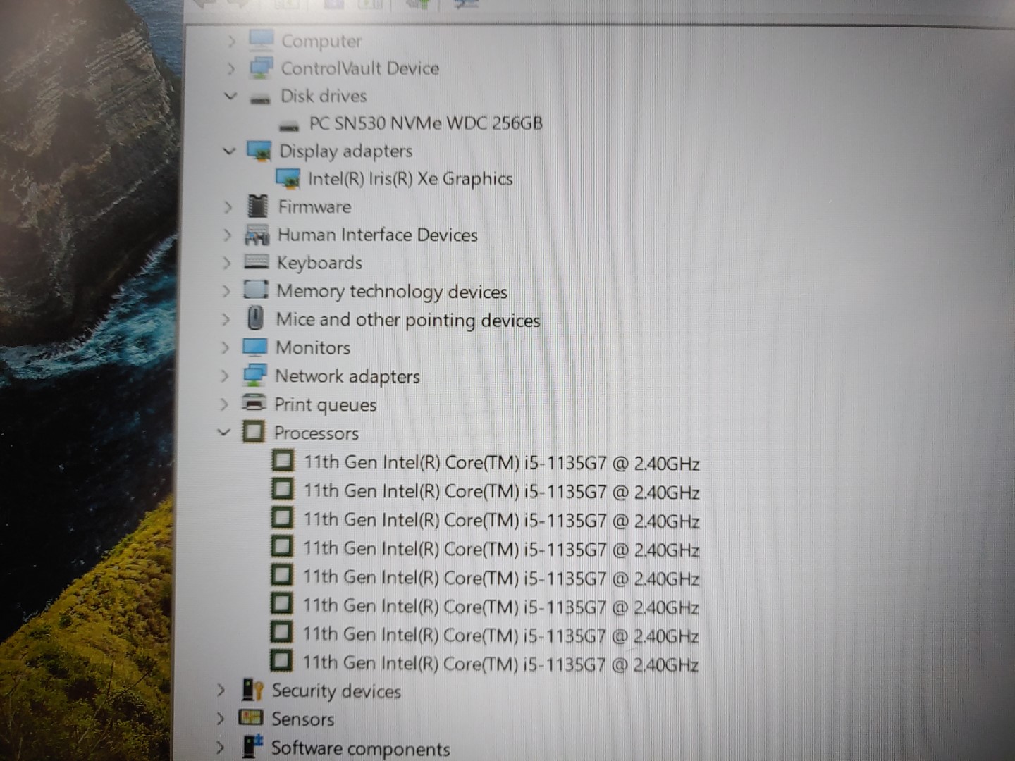Select the 'Software components' label
1015x761 pixels.
(x=361, y=748)
